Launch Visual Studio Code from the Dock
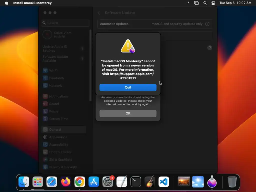 [x=163, y=182]
